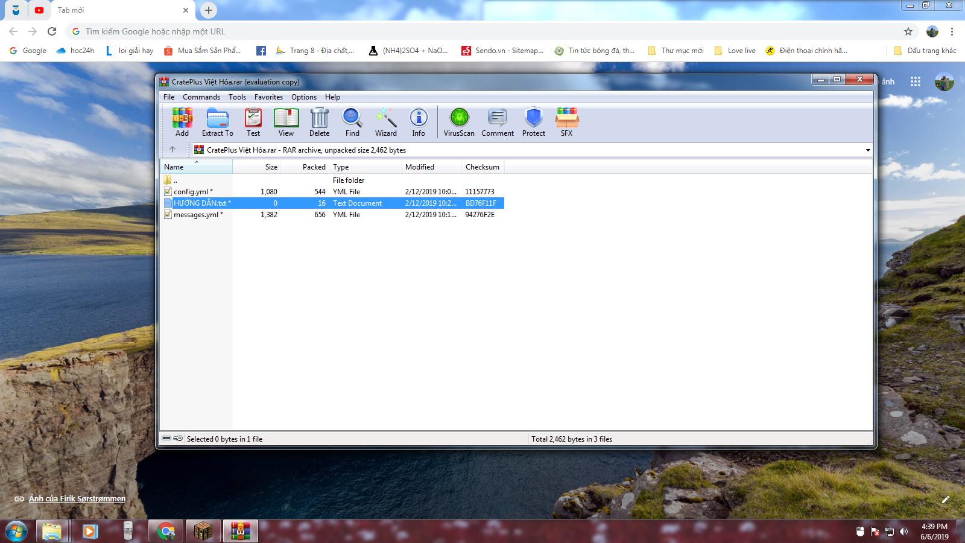Image resolution: width=965 pixels, height=543 pixels.
Task: Select the HƯỚNG DẪN.txt file row
Action: 332,203
